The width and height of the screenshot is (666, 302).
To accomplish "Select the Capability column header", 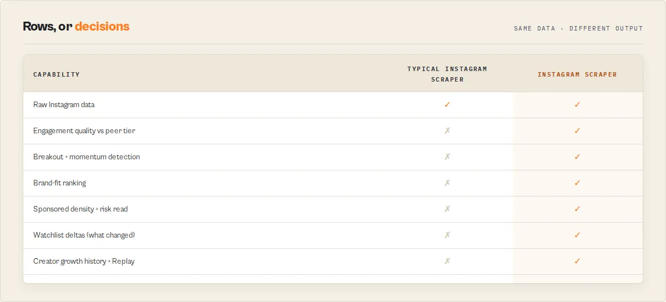I will (x=57, y=74).
